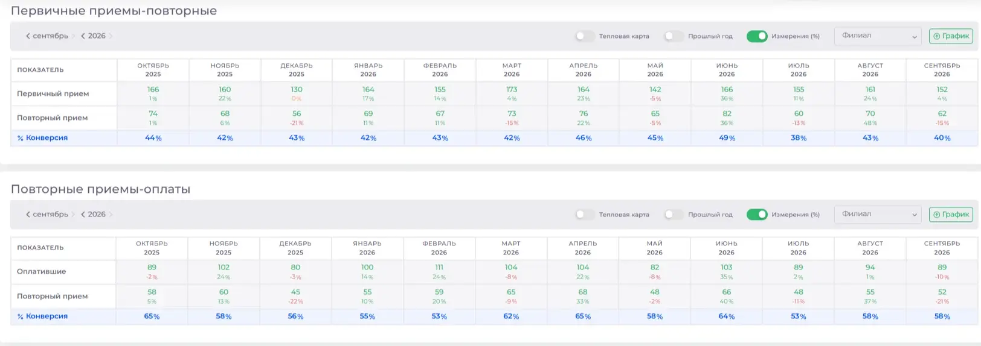Click conversion 64% for June in payments table

(727, 316)
